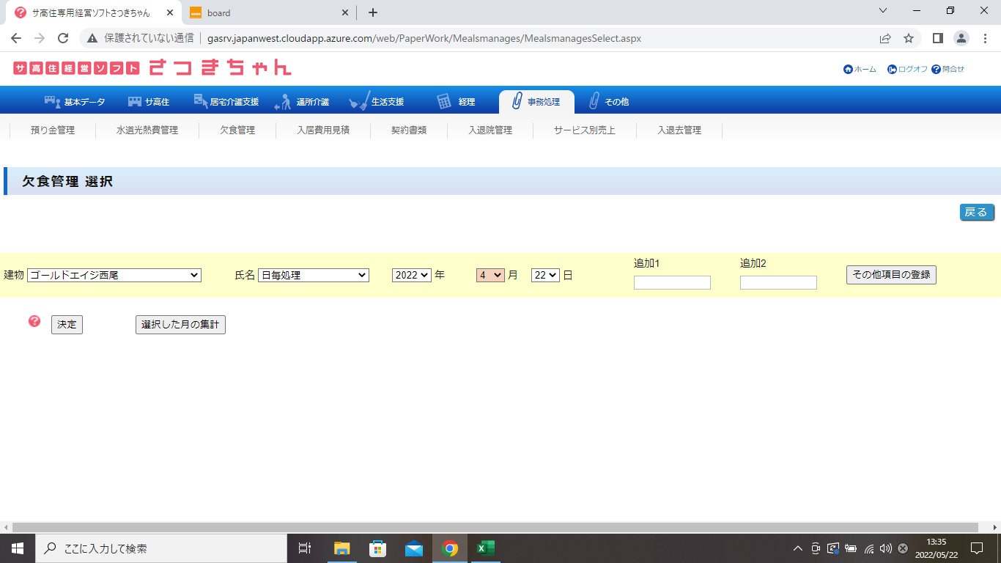Open Excel from the taskbar
The image size is (1001, 563).
[x=485, y=548]
